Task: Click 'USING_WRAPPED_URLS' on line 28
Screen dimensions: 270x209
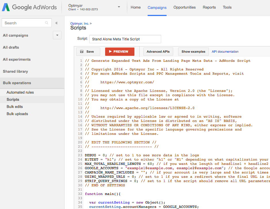Action: (x=105, y=177)
